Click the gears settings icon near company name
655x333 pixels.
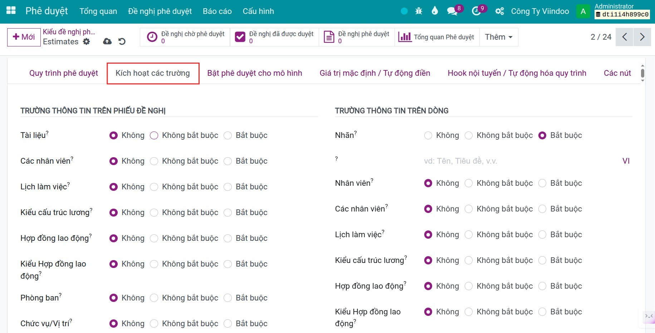click(x=499, y=11)
